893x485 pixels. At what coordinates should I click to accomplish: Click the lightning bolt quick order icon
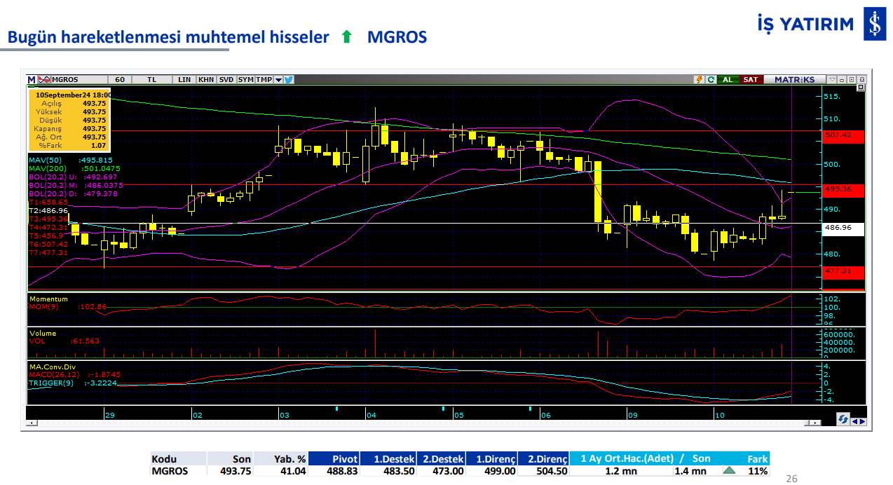point(699,80)
